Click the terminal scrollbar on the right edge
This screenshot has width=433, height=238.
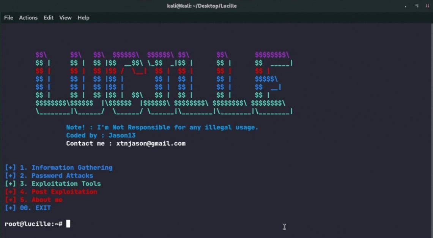pos(431,130)
